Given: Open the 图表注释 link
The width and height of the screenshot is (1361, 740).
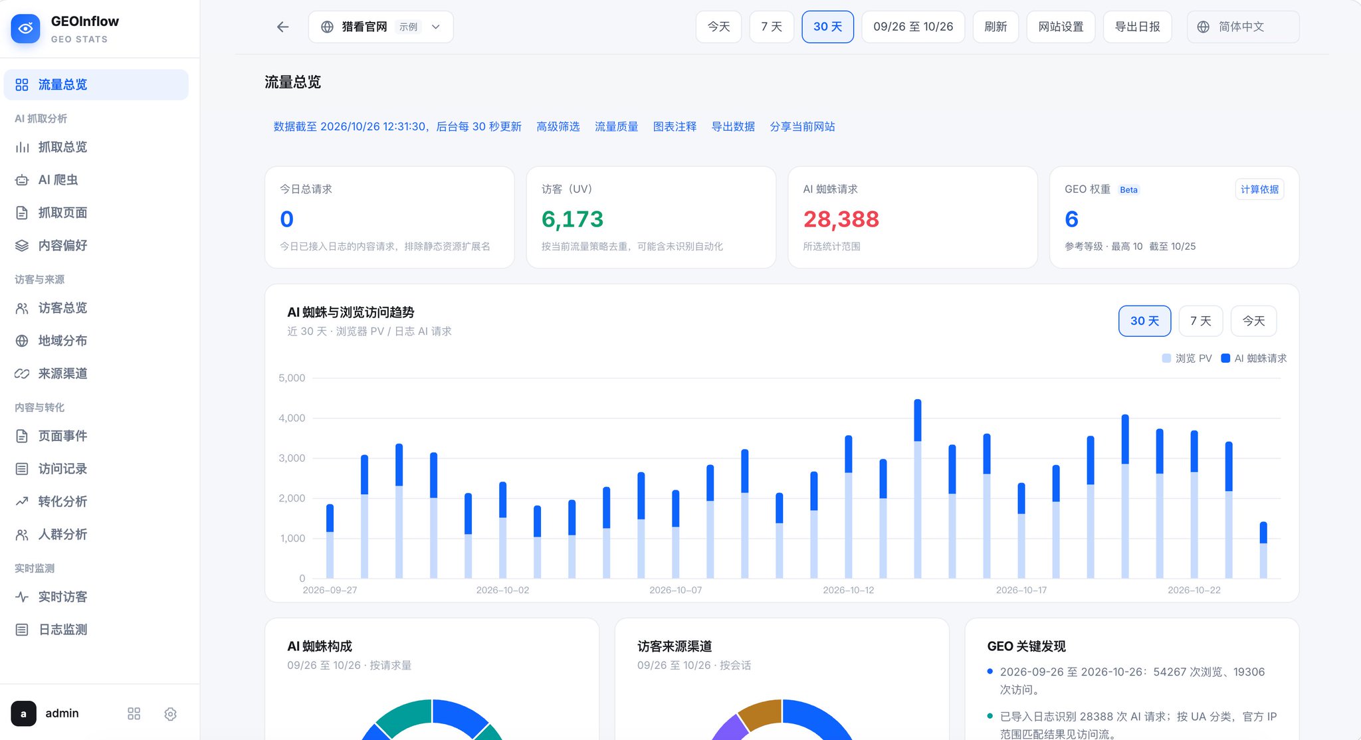Looking at the screenshot, I should [675, 127].
